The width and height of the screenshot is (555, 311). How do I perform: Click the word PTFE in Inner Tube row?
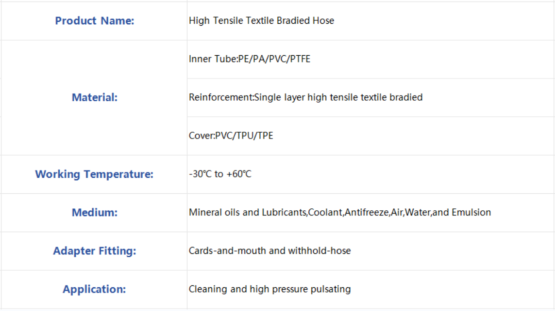[x=300, y=59]
